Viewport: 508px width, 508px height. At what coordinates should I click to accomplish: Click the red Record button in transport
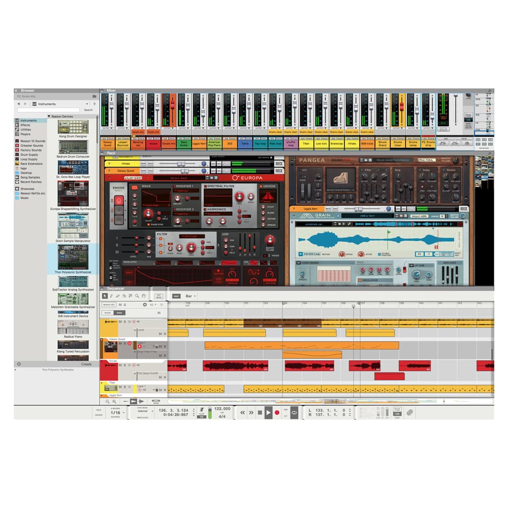[x=277, y=412]
